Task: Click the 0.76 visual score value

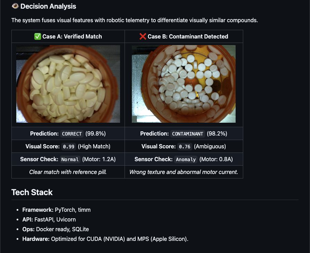Action: (185, 147)
